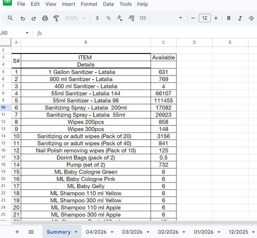Open the Edit menu
The image size is (257, 238).
tap(35, 4)
